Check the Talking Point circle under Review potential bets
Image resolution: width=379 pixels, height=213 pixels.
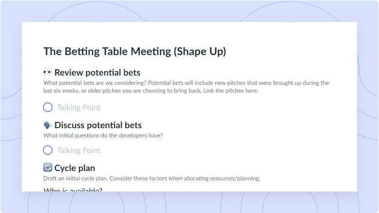click(48, 107)
